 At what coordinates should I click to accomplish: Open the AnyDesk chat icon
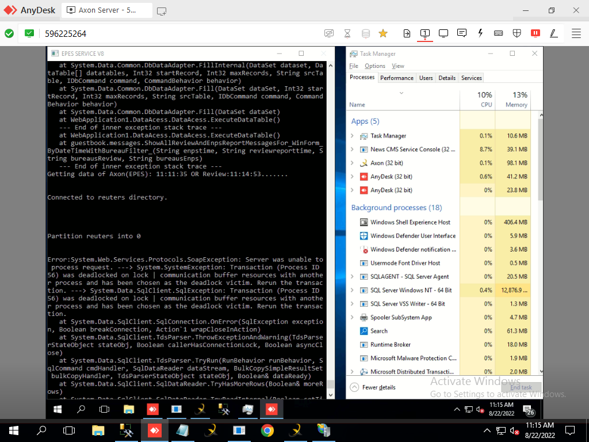tap(461, 33)
